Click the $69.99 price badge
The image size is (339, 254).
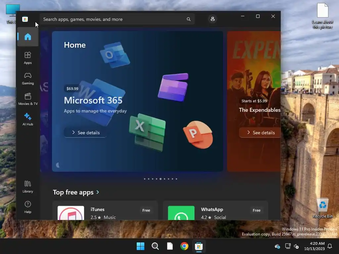point(72,89)
